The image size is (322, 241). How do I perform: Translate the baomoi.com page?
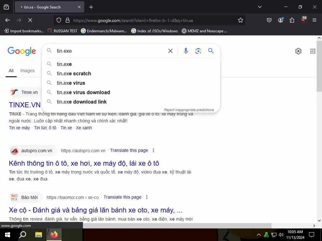122,197
